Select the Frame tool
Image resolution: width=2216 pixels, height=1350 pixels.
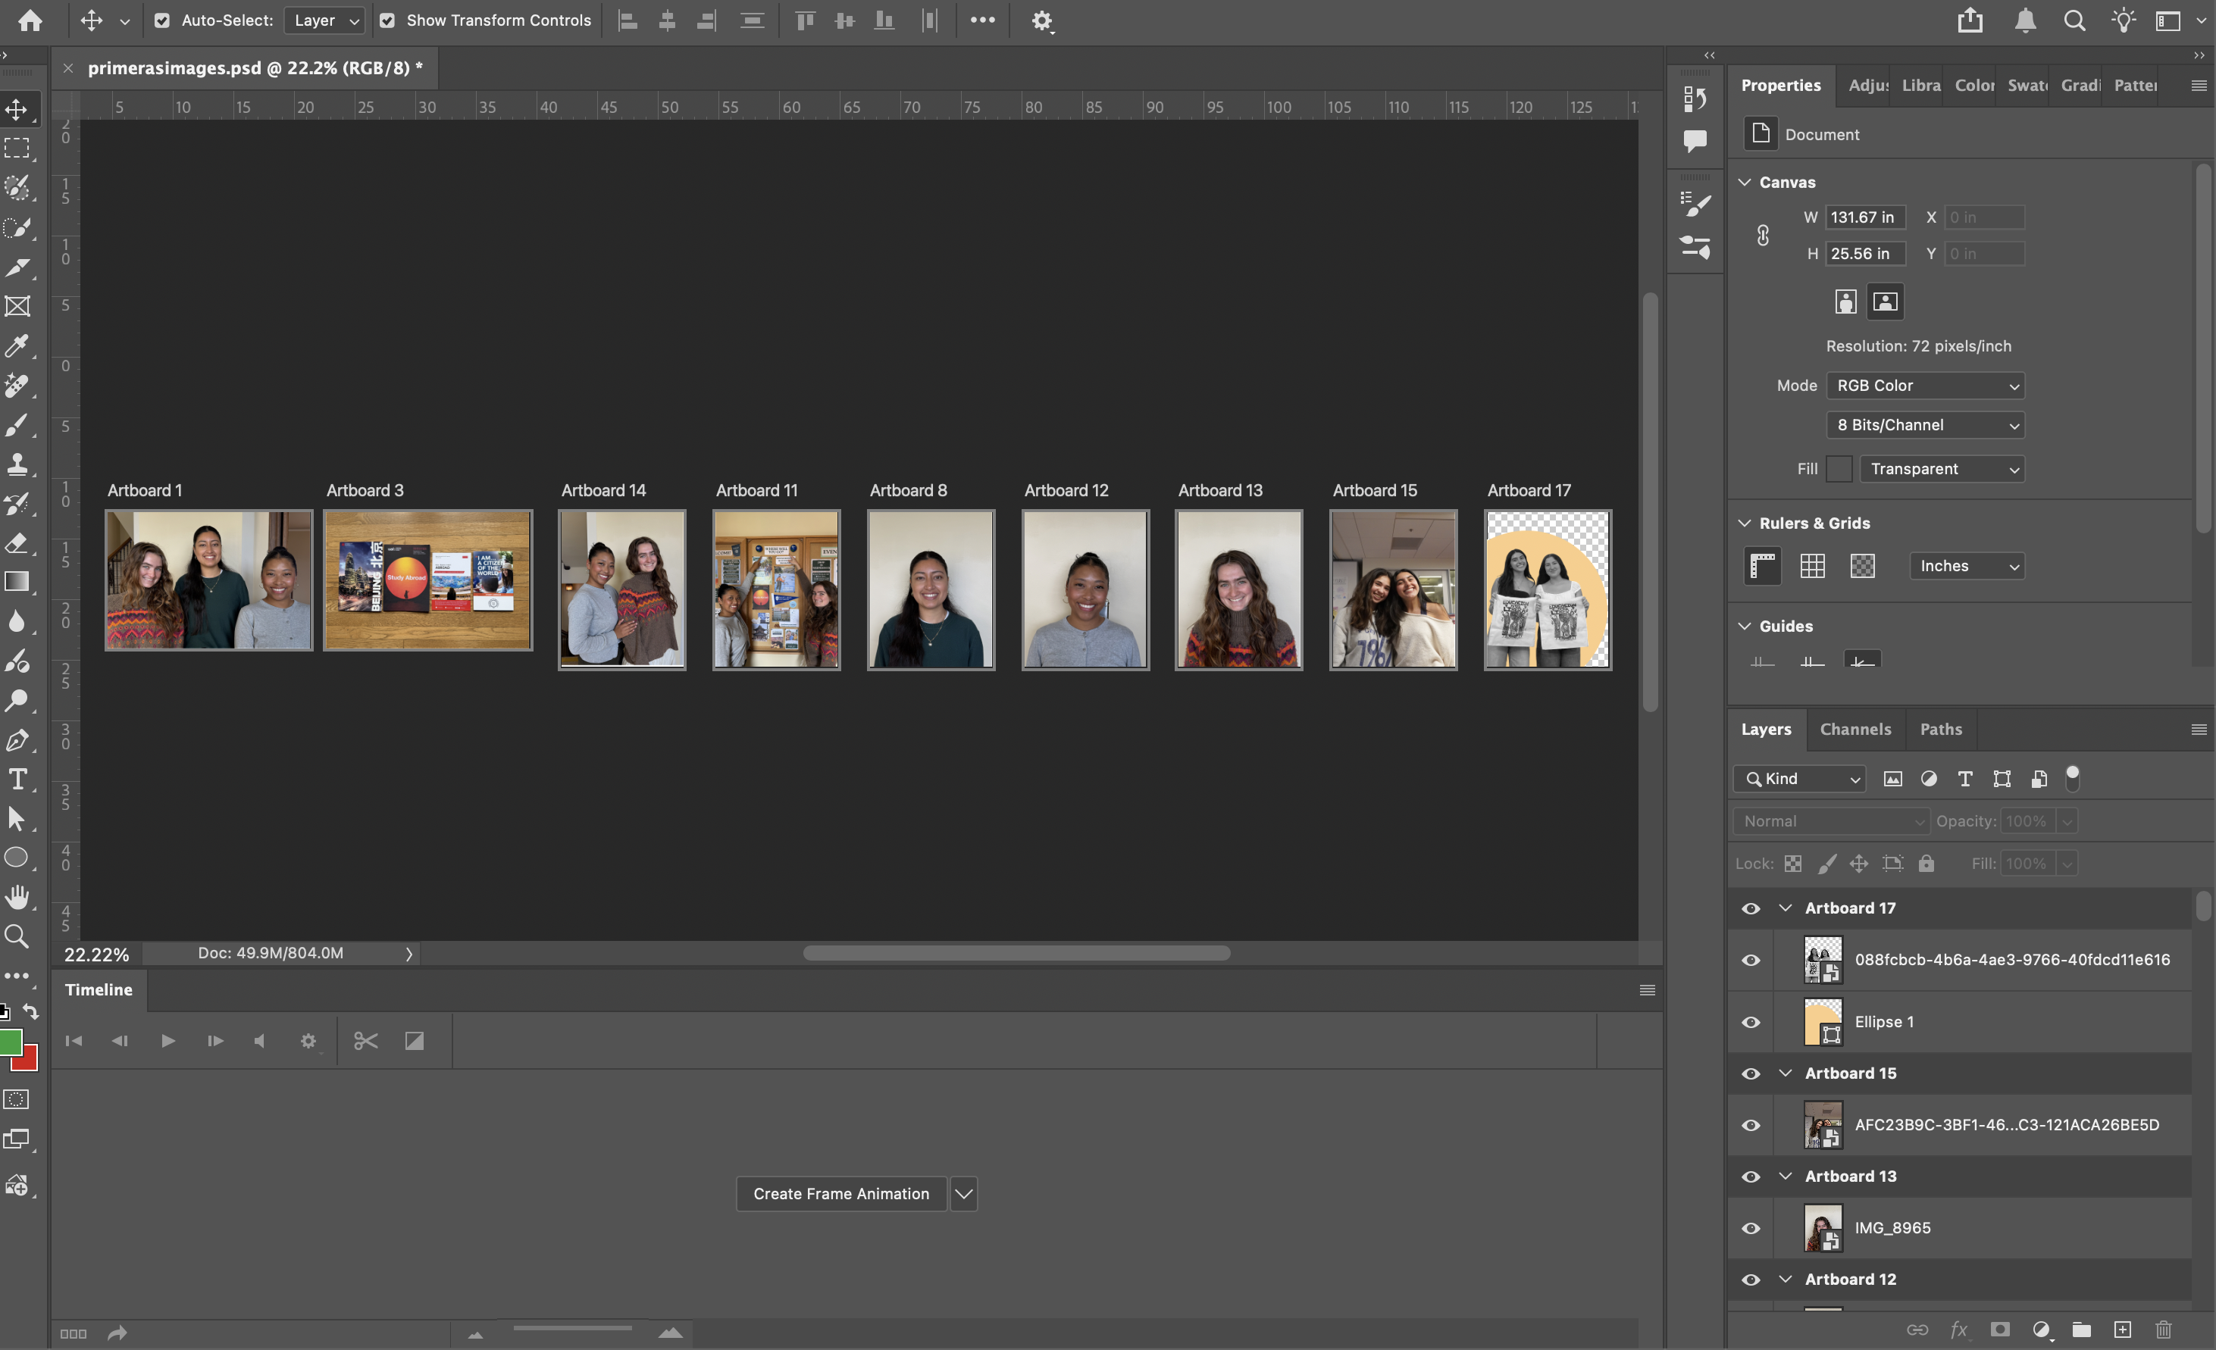(x=17, y=307)
